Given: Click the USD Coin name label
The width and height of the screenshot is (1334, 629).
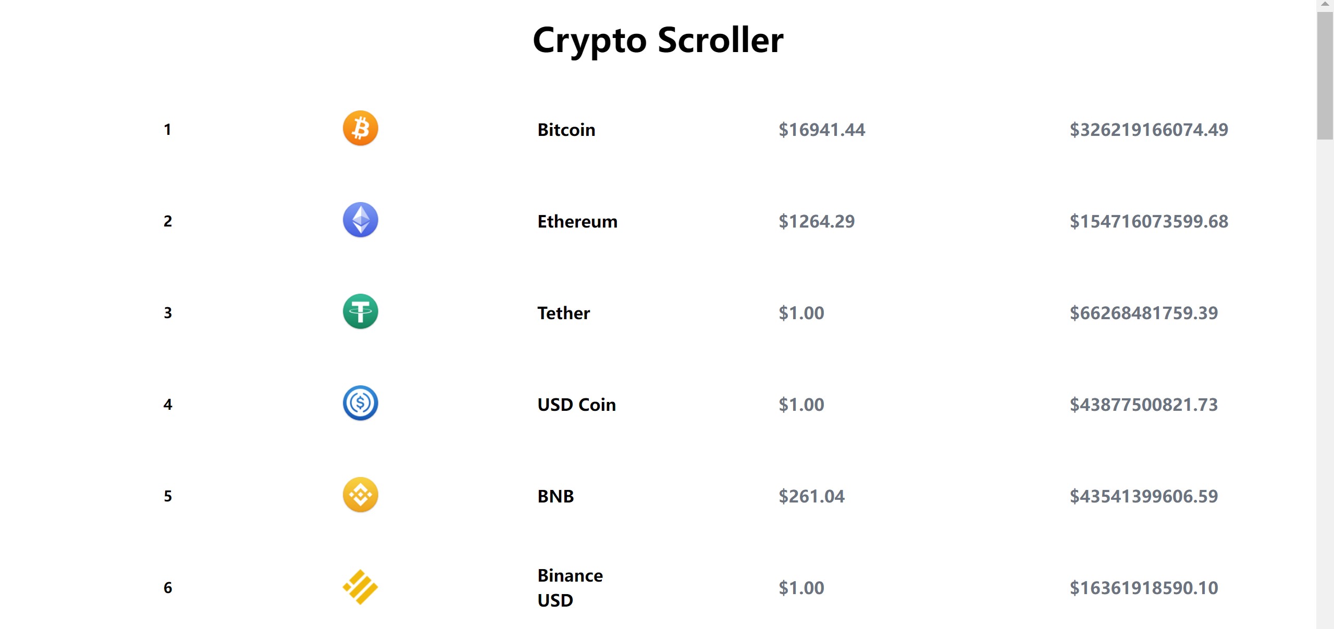Looking at the screenshot, I should (x=576, y=405).
